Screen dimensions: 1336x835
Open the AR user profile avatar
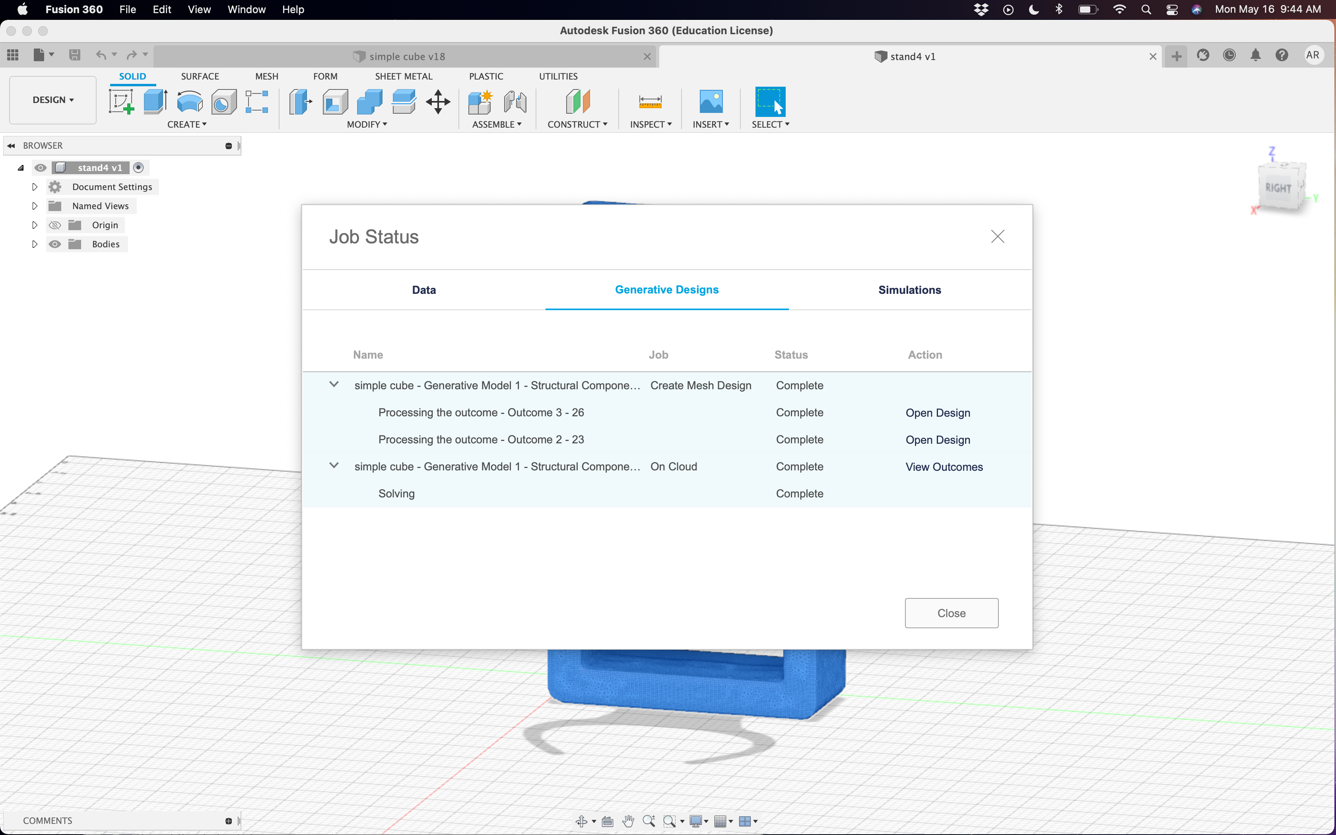[1313, 55]
